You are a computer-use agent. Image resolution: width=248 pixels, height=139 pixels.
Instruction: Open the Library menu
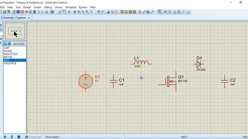pyautogui.click(x=59, y=7)
